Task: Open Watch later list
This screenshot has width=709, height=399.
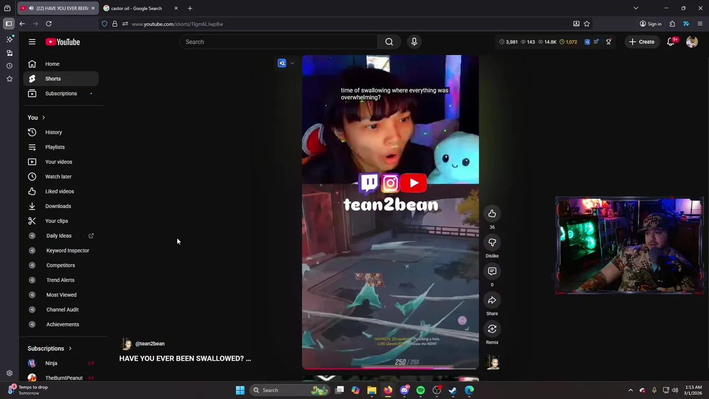Action: 61,177
